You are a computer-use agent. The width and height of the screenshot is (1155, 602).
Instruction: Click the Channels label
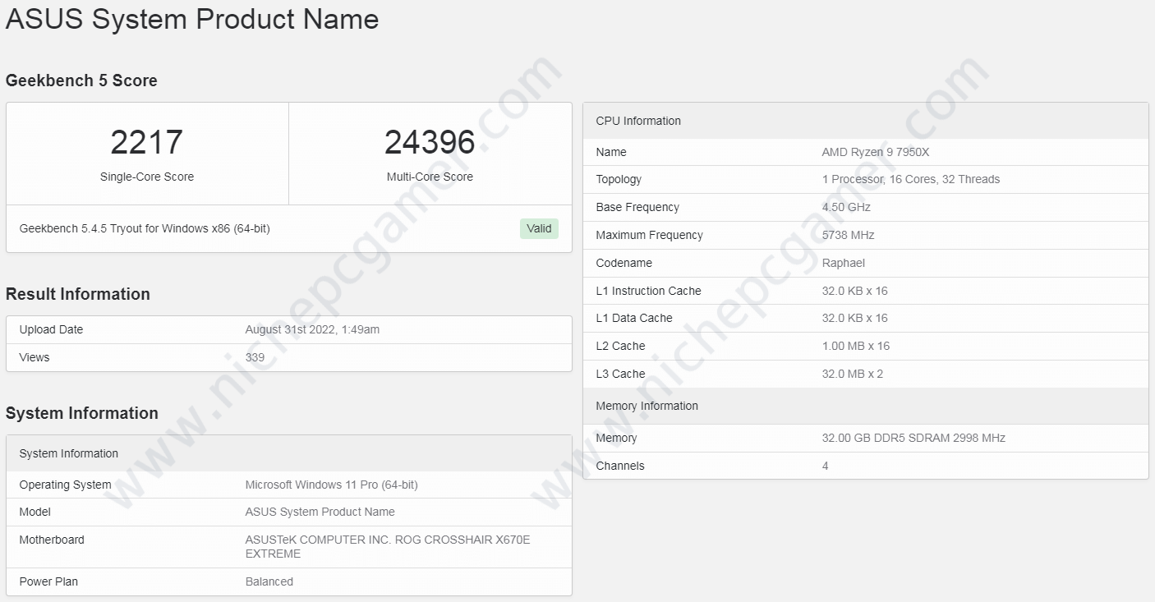620,466
